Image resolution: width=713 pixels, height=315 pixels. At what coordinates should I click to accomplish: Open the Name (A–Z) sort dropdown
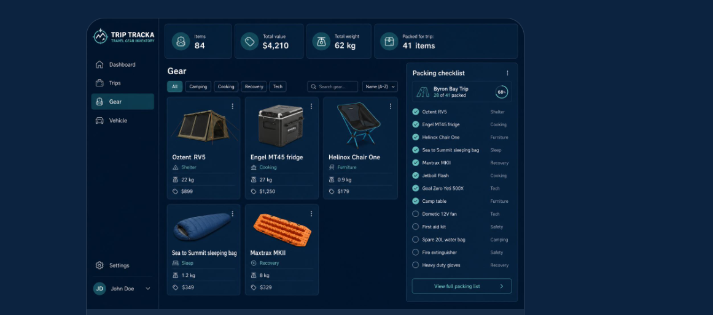point(380,86)
